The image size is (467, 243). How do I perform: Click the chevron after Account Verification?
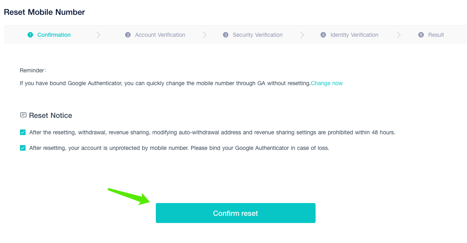(x=205, y=35)
